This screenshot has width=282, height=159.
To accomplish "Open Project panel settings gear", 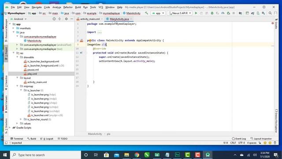I will pos(67,19).
